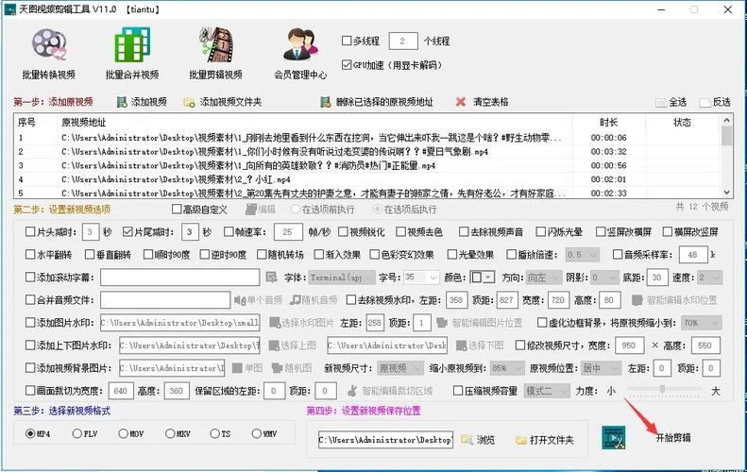Click the 力度 compression strength slider
Viewport: 747px width, 472px height.
tap(664, 390)
